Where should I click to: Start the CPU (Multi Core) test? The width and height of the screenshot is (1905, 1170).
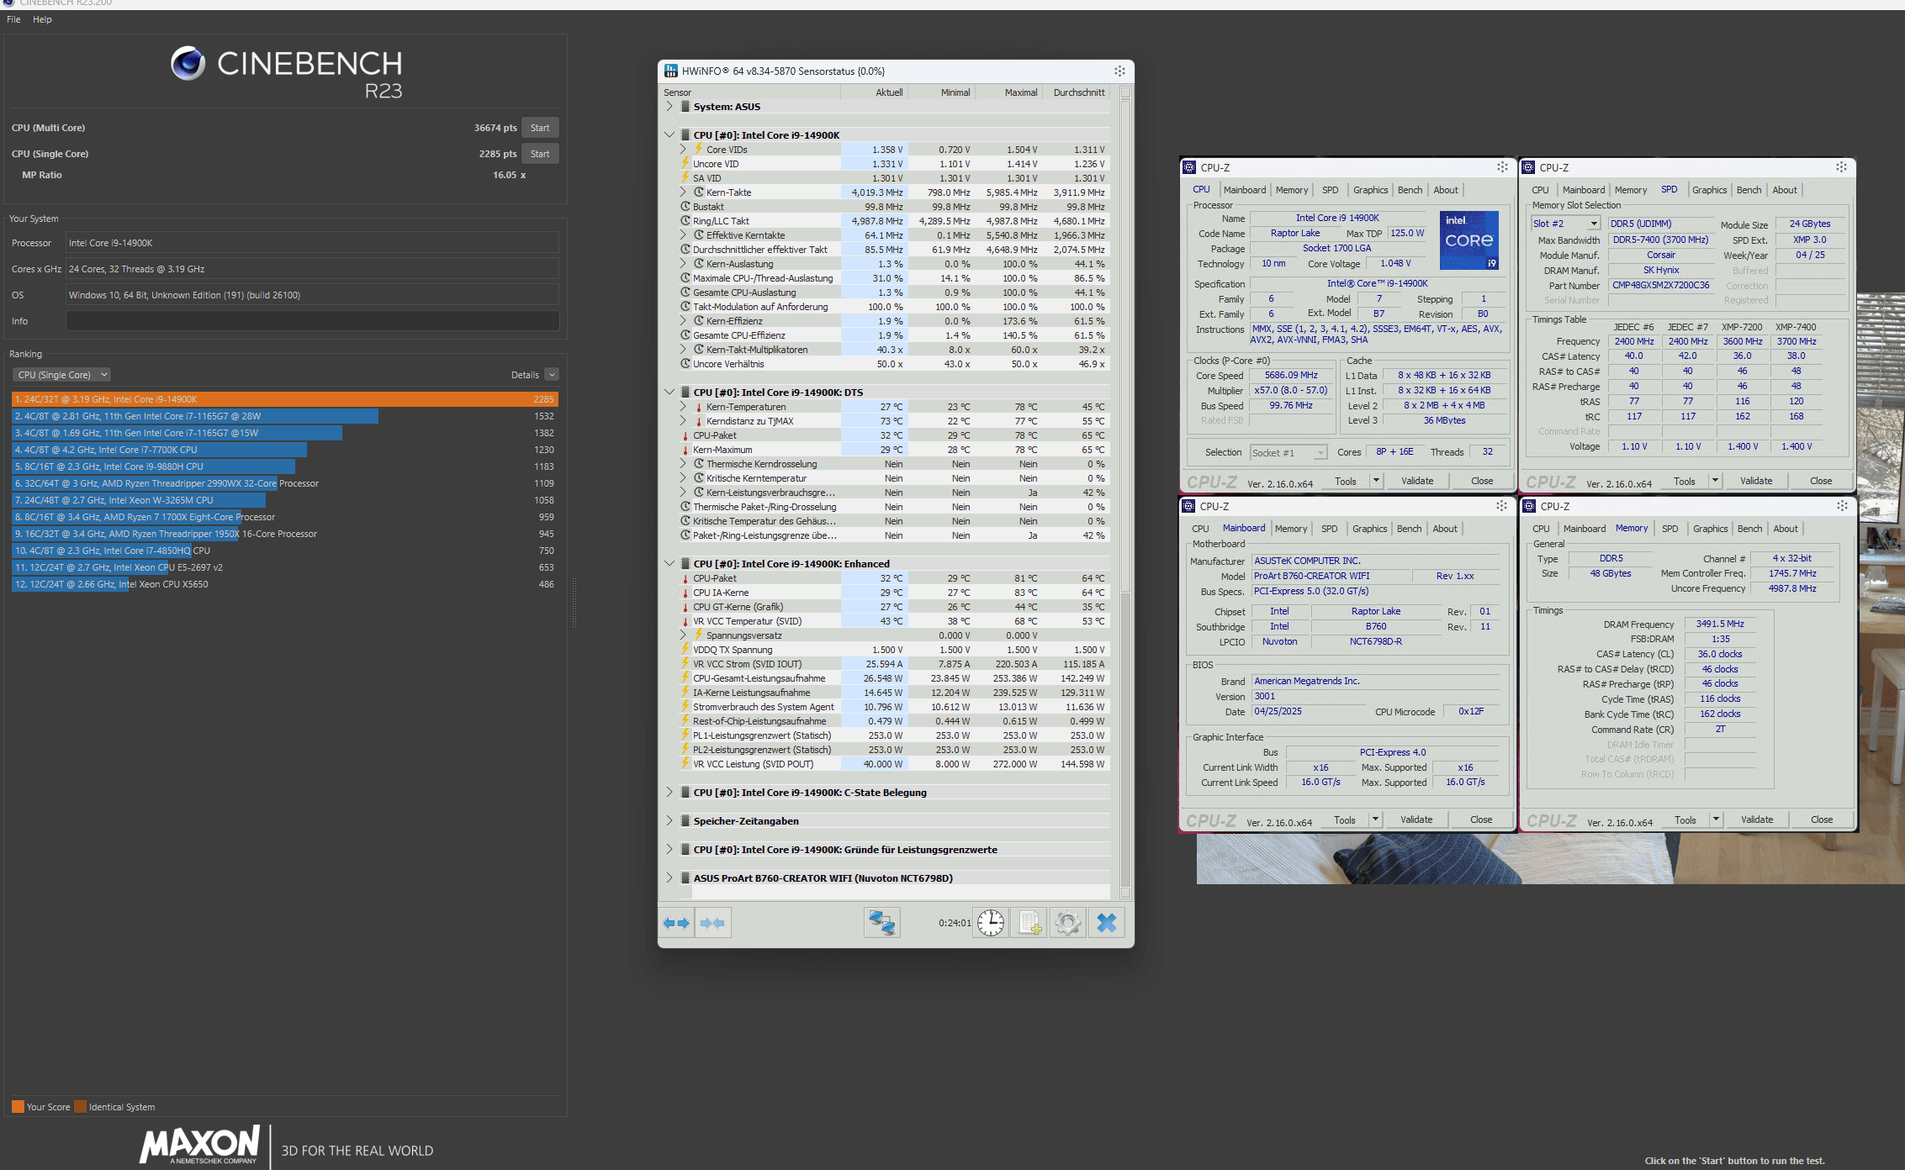pos(540,128)
